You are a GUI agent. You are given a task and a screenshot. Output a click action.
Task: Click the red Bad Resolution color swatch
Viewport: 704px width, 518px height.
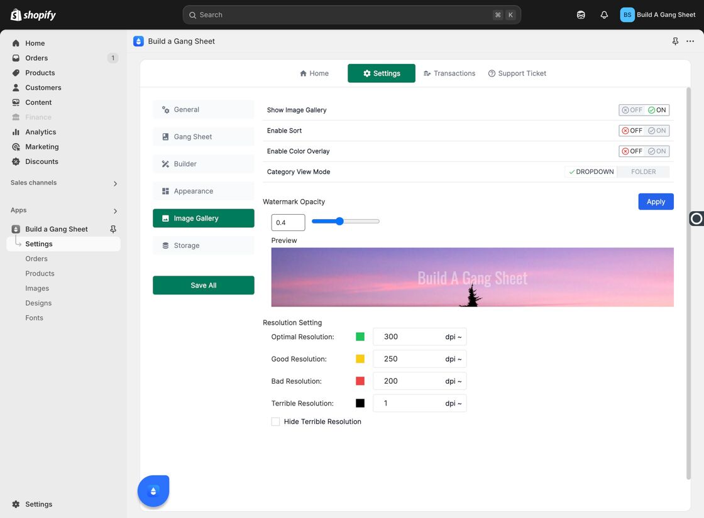[x=360, y=381]
